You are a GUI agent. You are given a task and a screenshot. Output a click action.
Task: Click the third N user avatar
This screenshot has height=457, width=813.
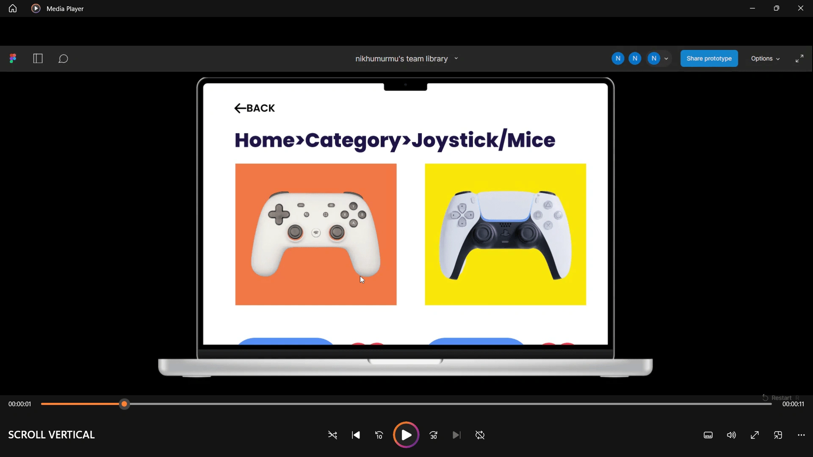click(655, 59)
